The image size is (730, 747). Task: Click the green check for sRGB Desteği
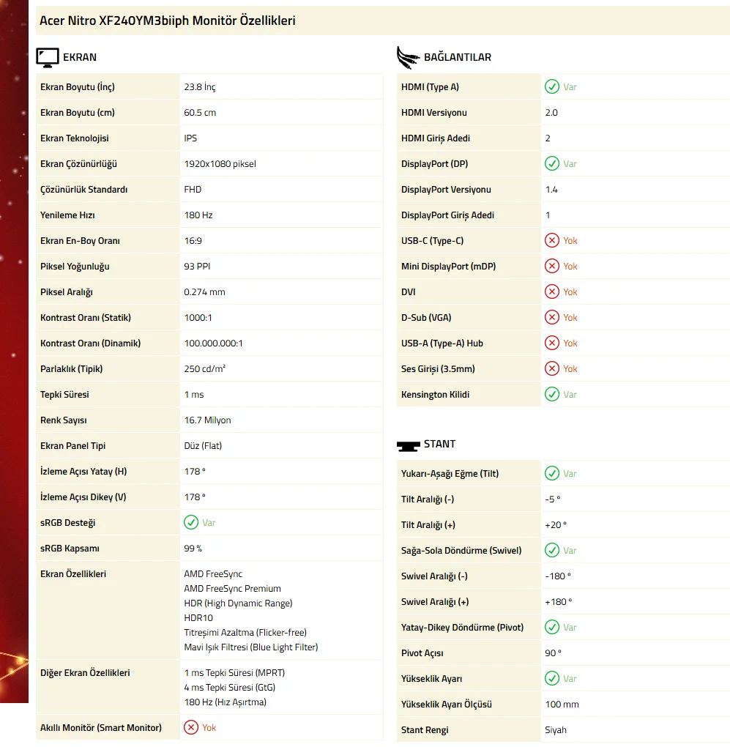point(191,523)
